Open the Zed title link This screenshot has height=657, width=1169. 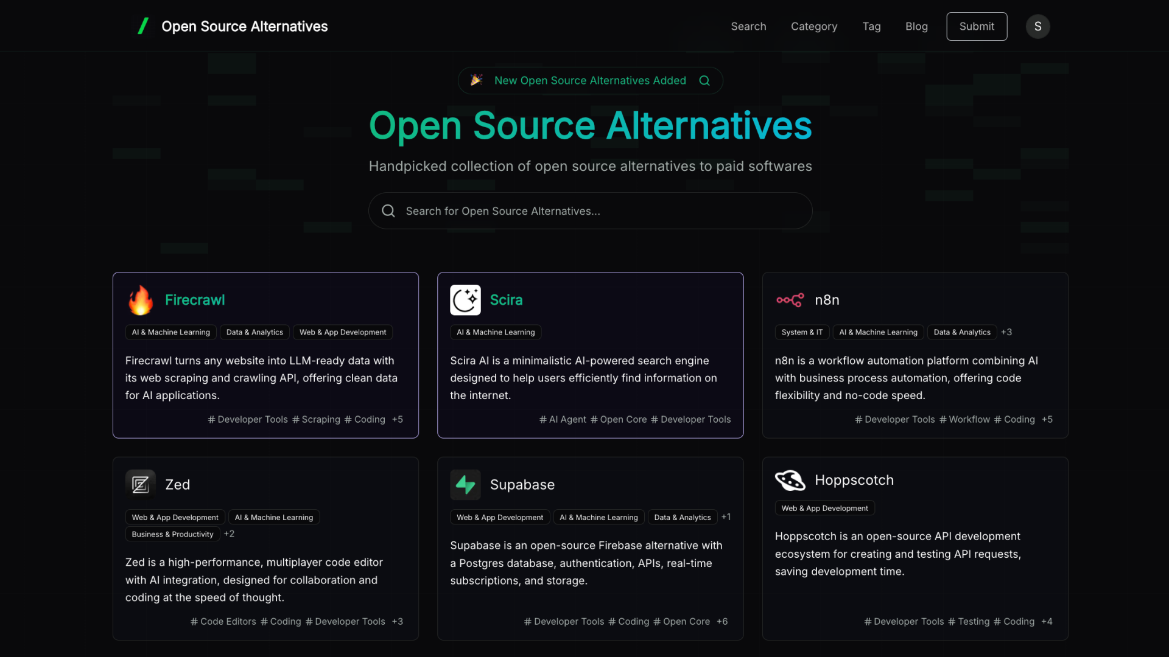177,485
